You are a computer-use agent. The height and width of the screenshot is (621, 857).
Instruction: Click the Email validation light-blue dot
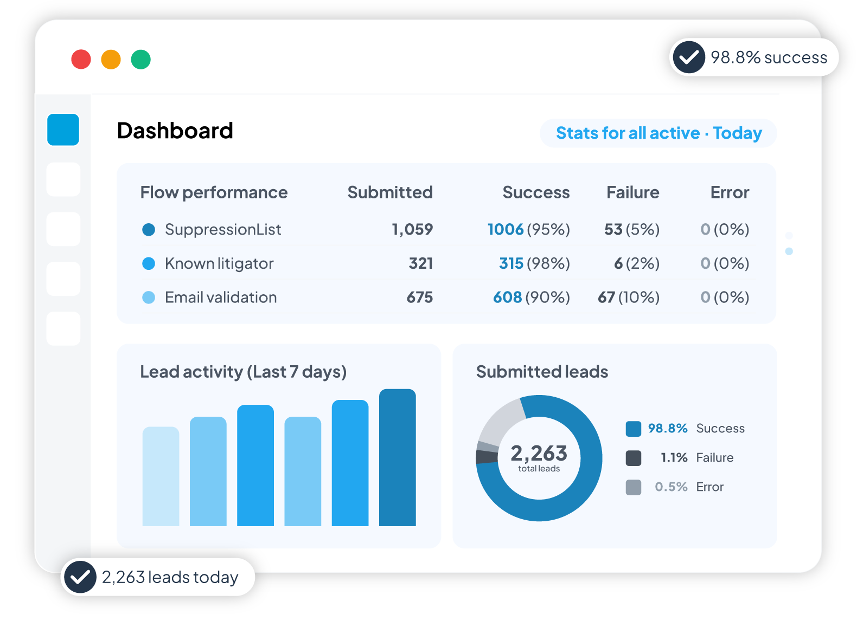pyautogui.click(x=149, y=297)
